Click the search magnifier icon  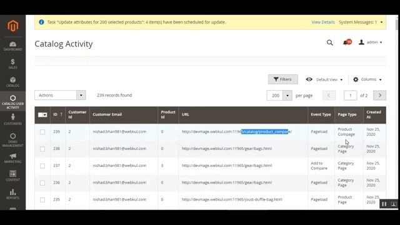(x=329, y=42)
